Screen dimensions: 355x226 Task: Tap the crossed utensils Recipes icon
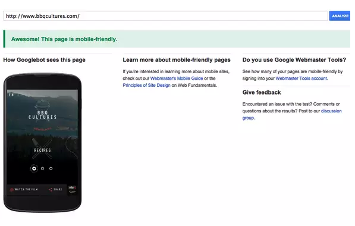click(x=42, y=148)
